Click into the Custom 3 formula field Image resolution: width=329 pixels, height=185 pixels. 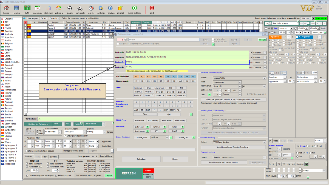pos(187,62)
